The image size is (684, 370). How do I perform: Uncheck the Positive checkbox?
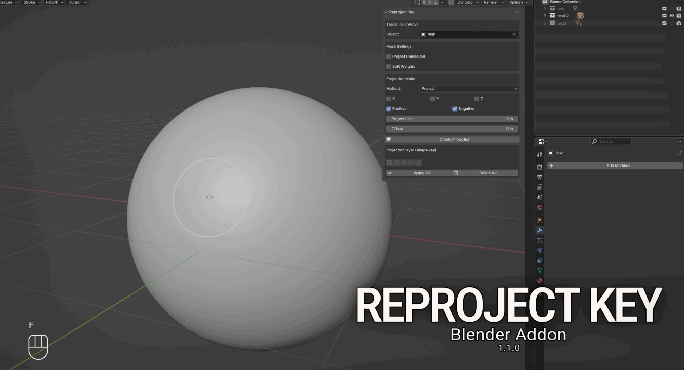point(389,109)
